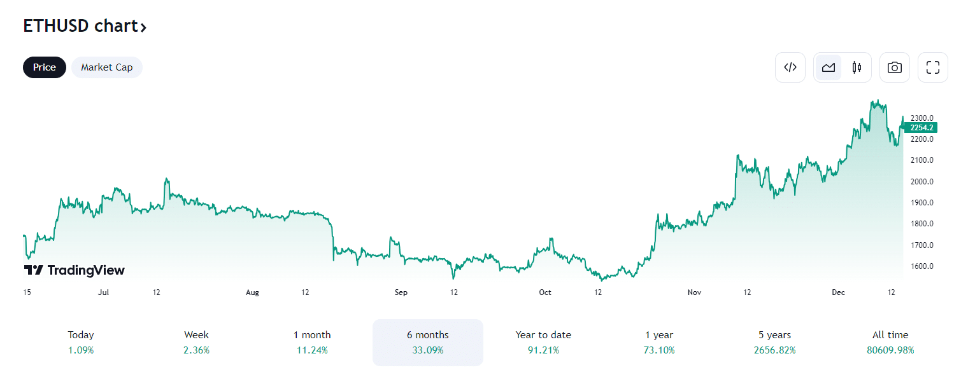Select the area chart style icon

[x=828, y=67]
